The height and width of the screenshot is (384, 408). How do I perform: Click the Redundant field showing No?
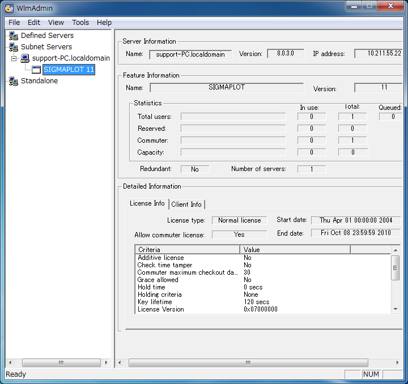(x=195, y=169)
